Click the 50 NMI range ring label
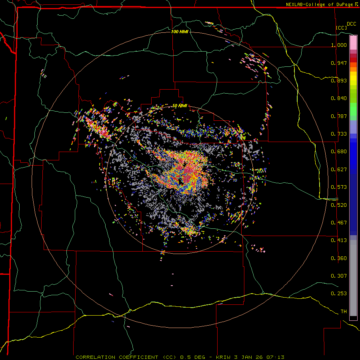360x360 pixels. (x=180, y=106)
